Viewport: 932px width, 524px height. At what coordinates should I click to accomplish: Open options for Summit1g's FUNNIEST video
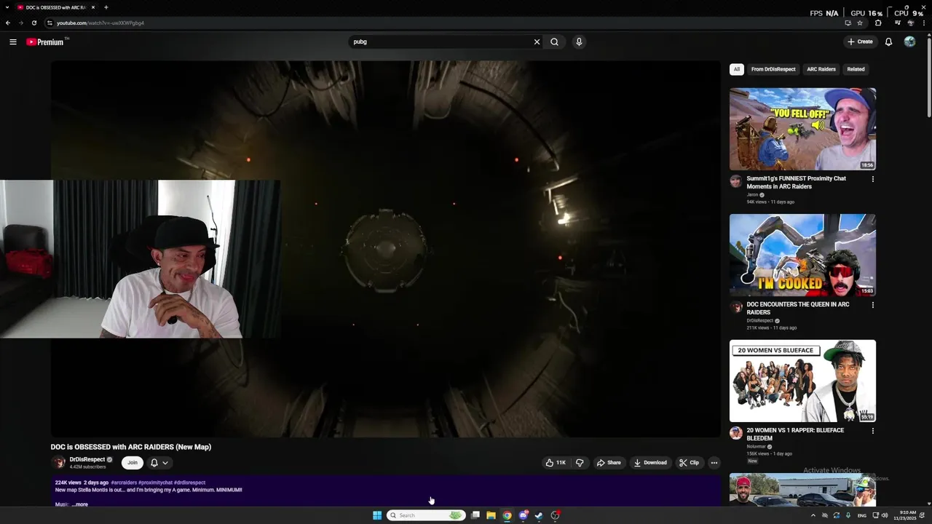[872, 179]
